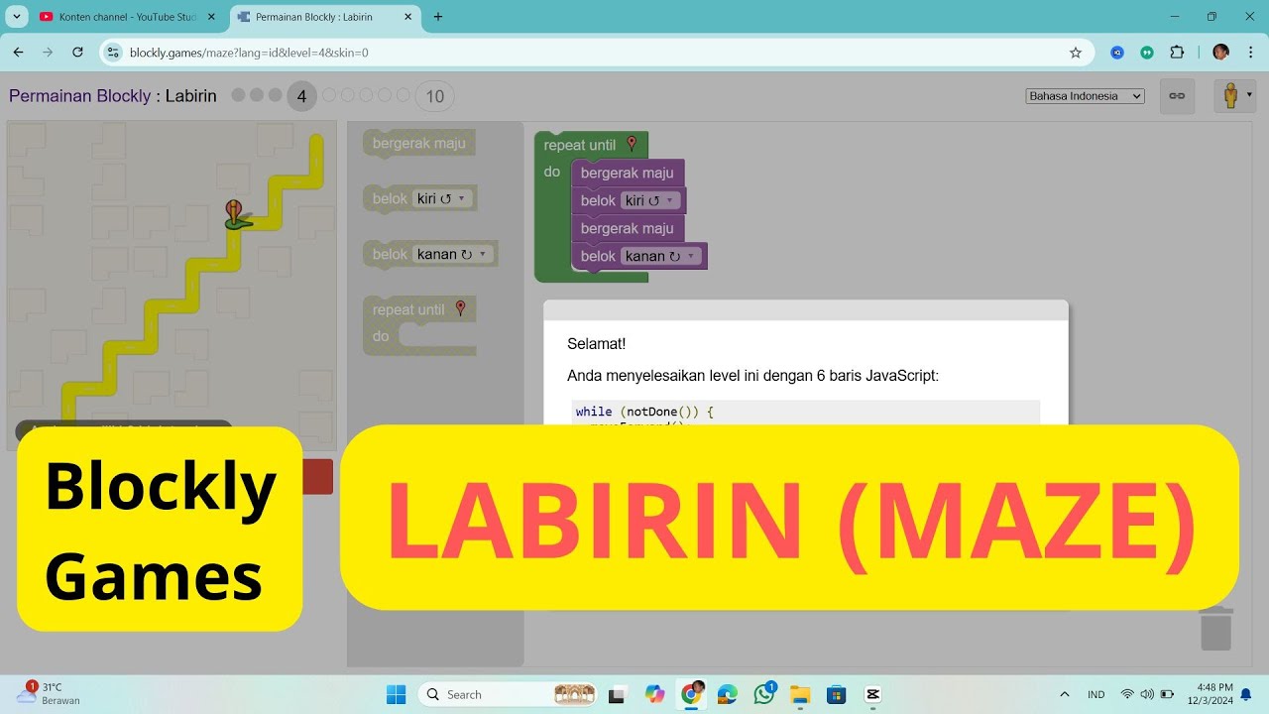1269x714 pixels.
Task: Click the workspace trash can
Action: click(1215, 629)
